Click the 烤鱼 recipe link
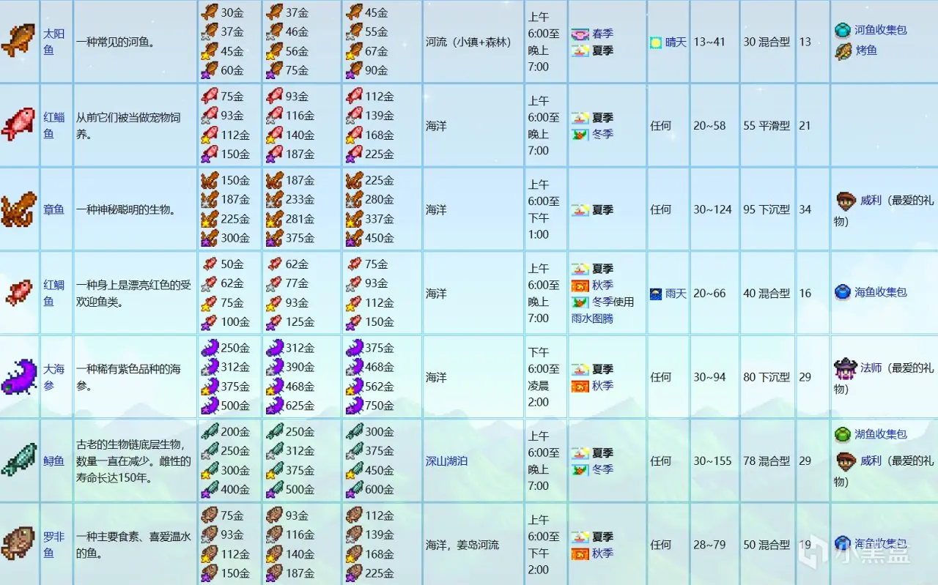Screen dimensions: 938x585 click(866, 51)
